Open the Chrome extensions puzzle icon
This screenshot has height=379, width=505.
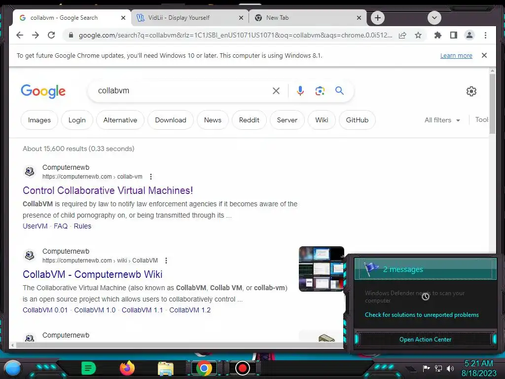pos(438,35)
